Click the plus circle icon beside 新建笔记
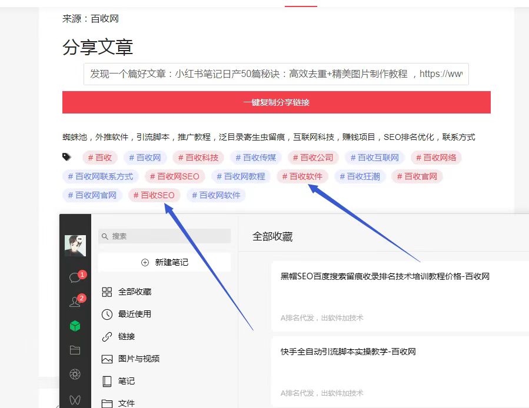The image size is (529, 408). (145, 262)
